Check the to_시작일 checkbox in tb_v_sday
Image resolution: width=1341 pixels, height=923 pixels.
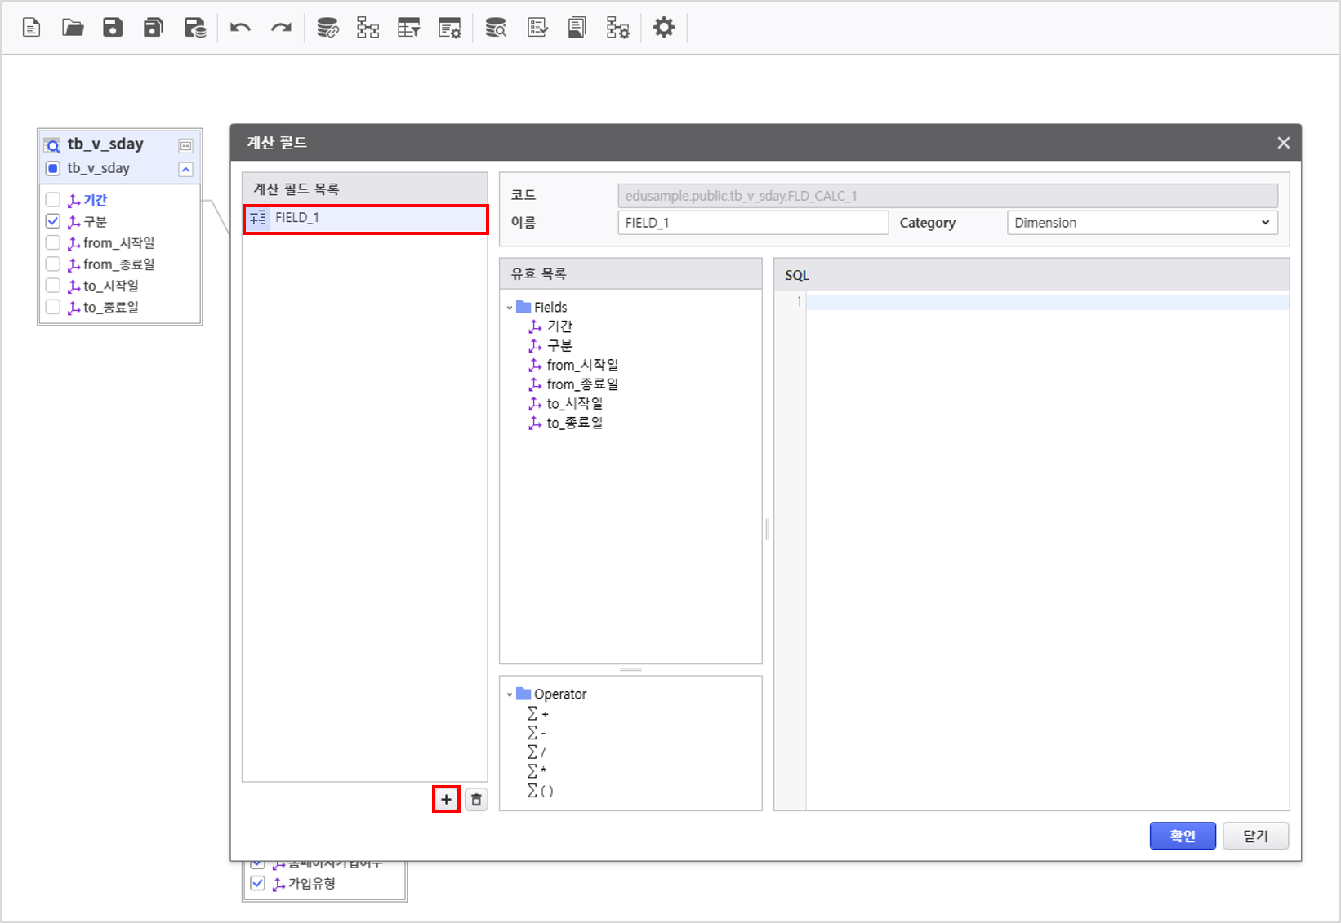[x=53, y=285]
